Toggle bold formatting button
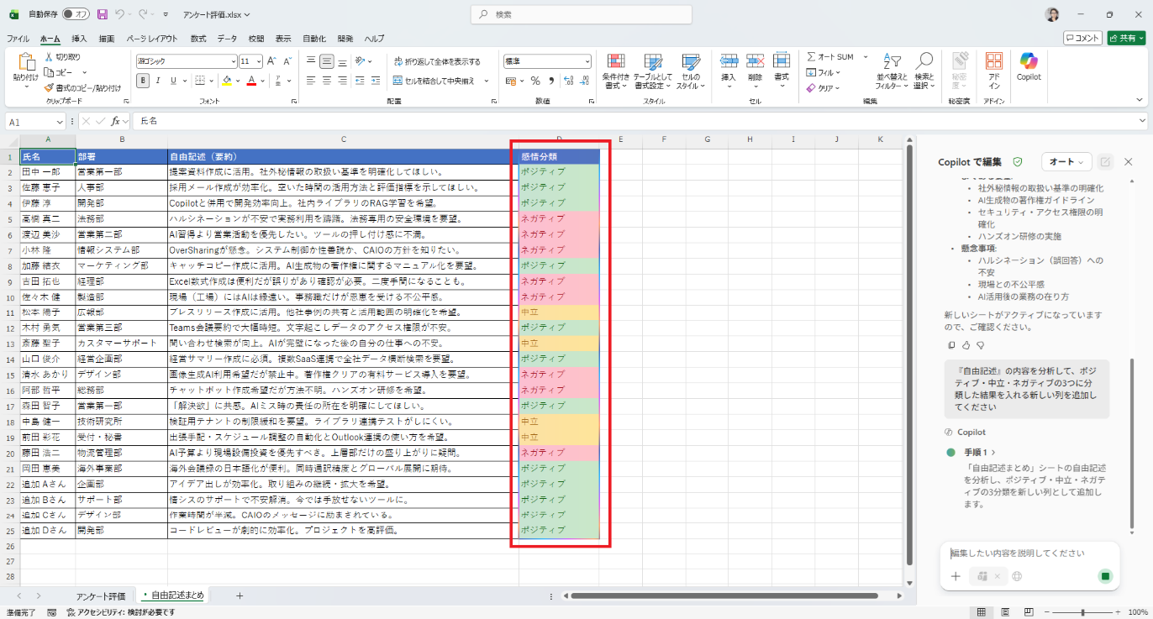The height and width of the screenshot is (619, 1153). [x=143, y=81]
